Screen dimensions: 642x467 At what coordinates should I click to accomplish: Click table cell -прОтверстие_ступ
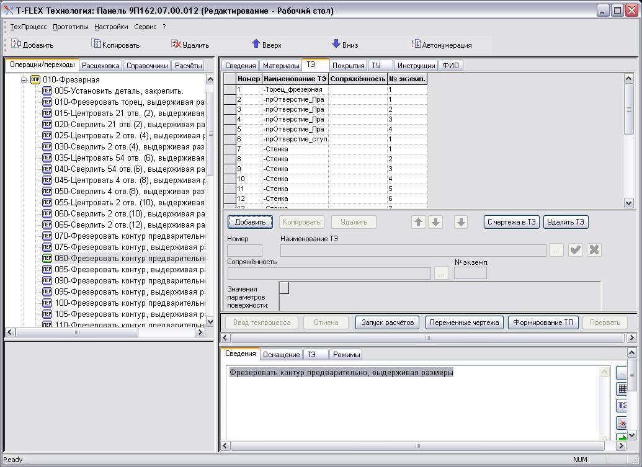tap(295, 139)
